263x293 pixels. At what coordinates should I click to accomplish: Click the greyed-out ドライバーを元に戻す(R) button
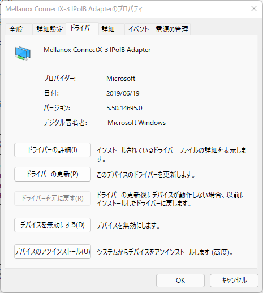53,199
